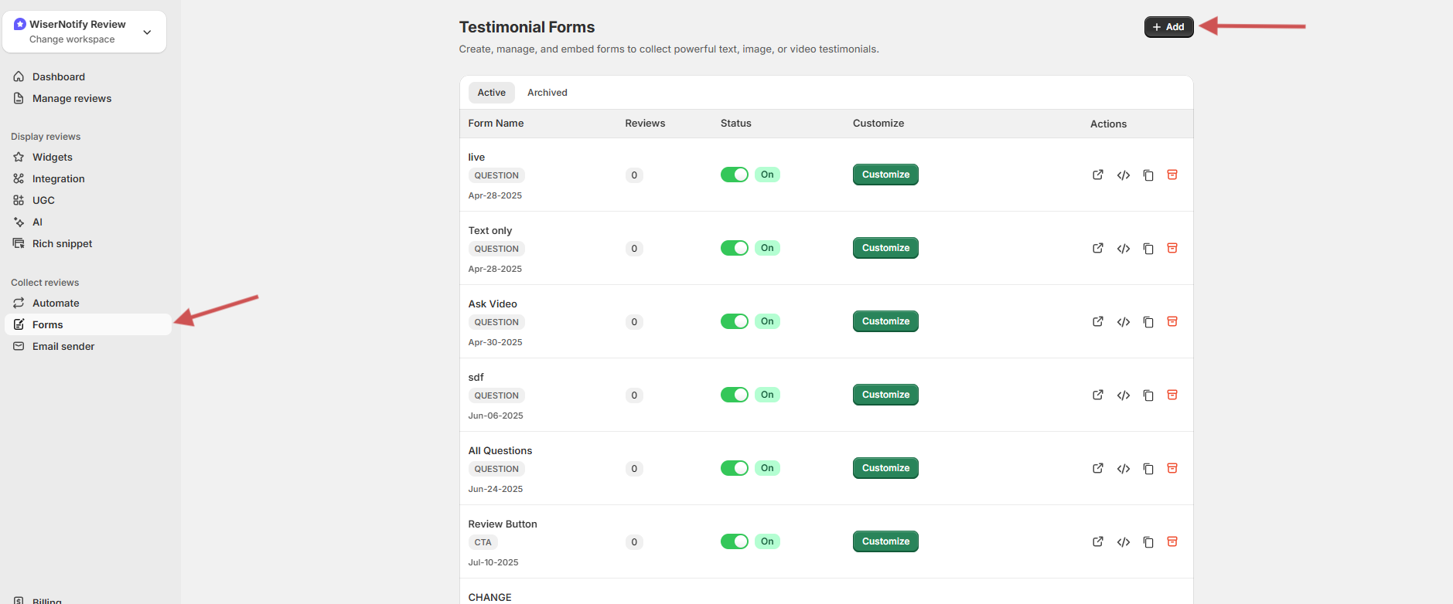
Task: Open embed code for All Questions form
Action: (1123, 469)
